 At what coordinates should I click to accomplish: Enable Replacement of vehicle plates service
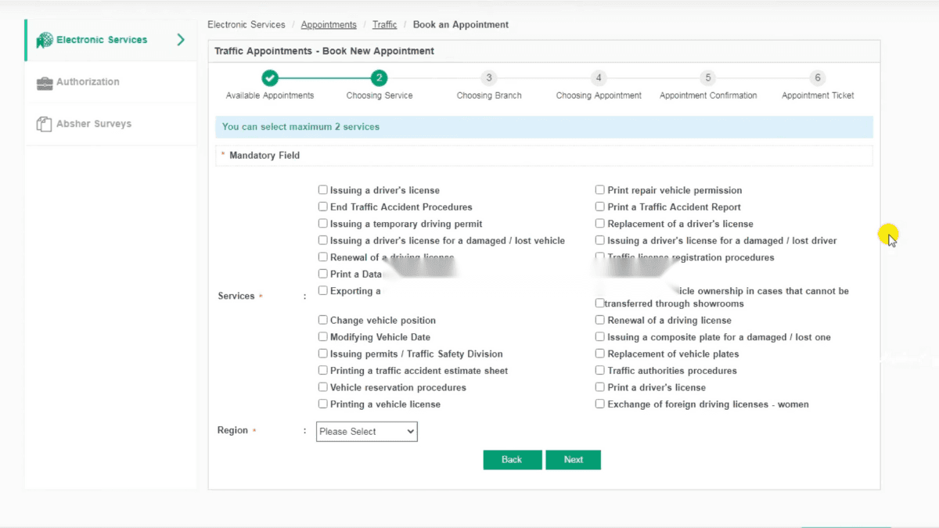click(600, 354)
